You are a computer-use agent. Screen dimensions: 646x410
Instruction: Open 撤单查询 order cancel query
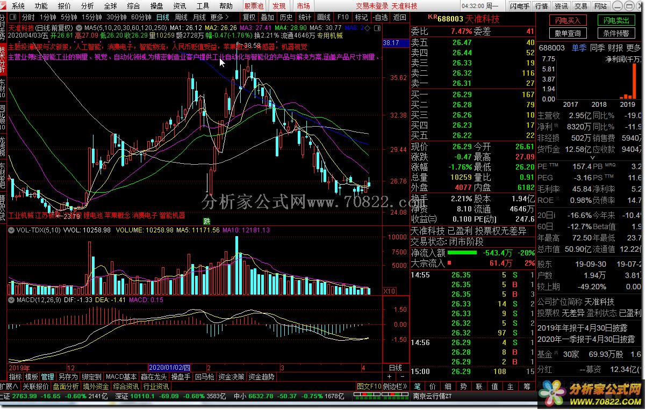pyautogui.click(x=568, y=33)
